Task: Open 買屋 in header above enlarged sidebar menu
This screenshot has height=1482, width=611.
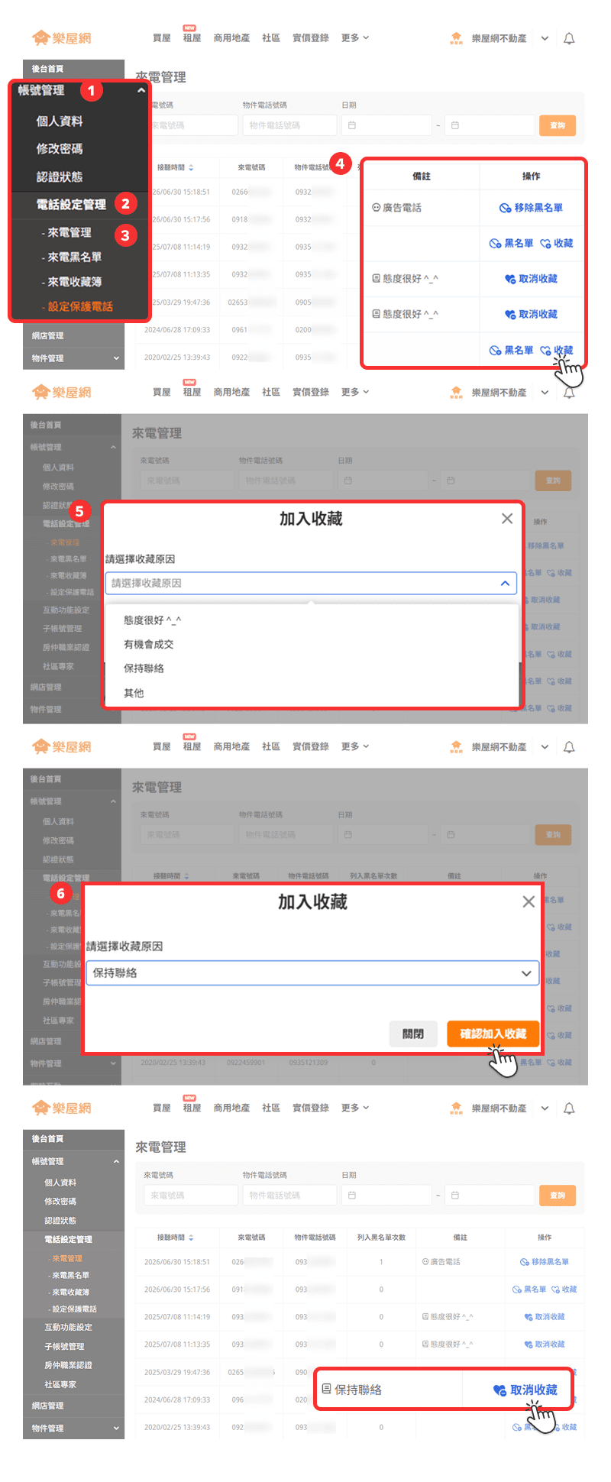Action: [x=162, y=38]
